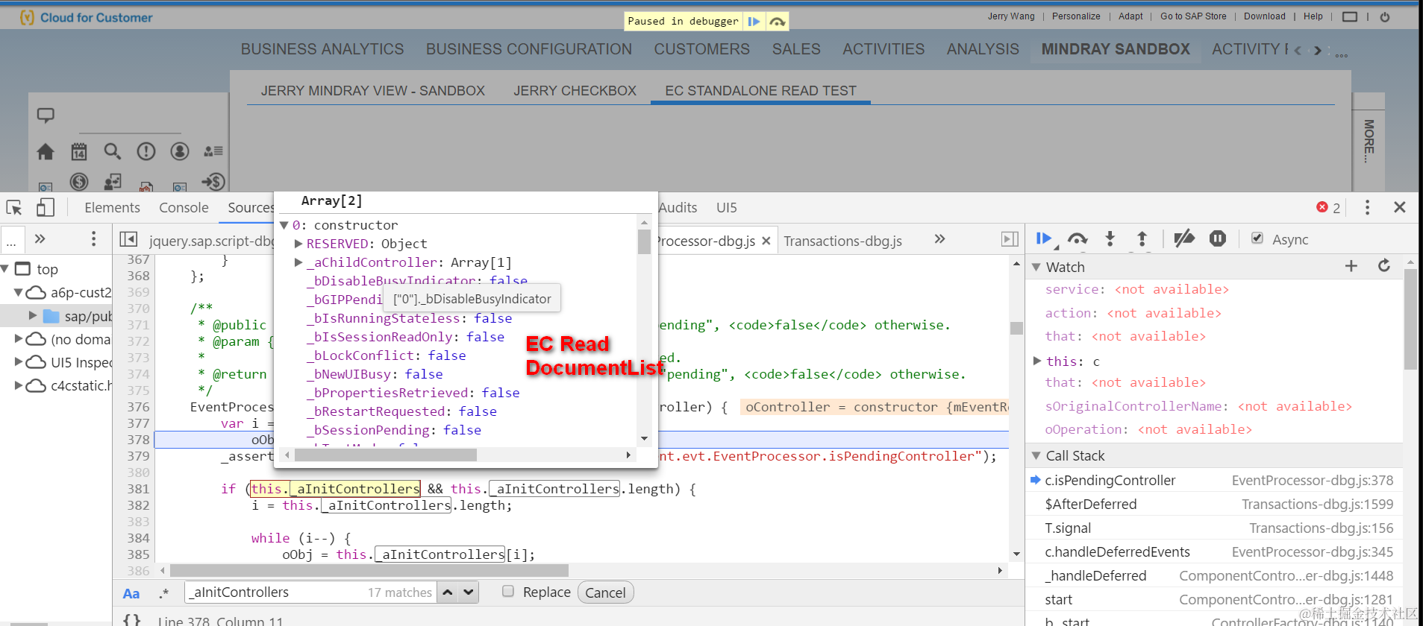
Task: Toggle the Async checkbox
Action: tap(1257, 238)
